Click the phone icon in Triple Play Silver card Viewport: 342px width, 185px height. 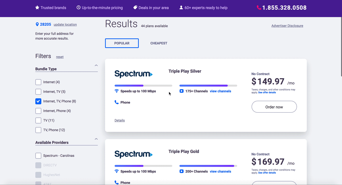pyautogui.click(x=117, y=102)
